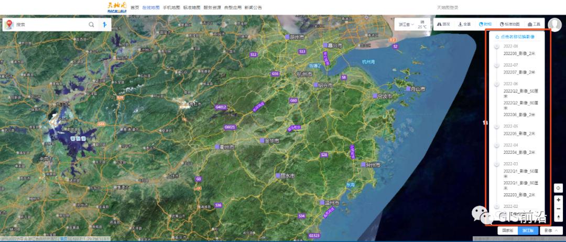Zoom out with the minus button
This screenshot has height=242, width=566.
point(559,208)
